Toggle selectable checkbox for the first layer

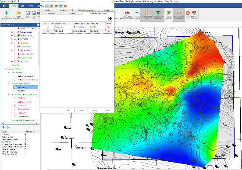[25, 135]
